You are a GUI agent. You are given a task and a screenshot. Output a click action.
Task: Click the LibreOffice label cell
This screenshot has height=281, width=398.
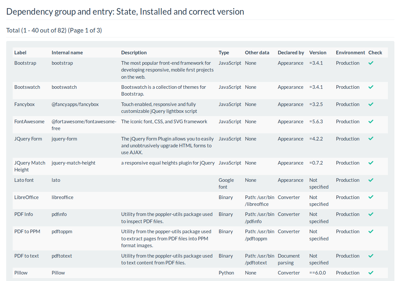click(26, 197)
